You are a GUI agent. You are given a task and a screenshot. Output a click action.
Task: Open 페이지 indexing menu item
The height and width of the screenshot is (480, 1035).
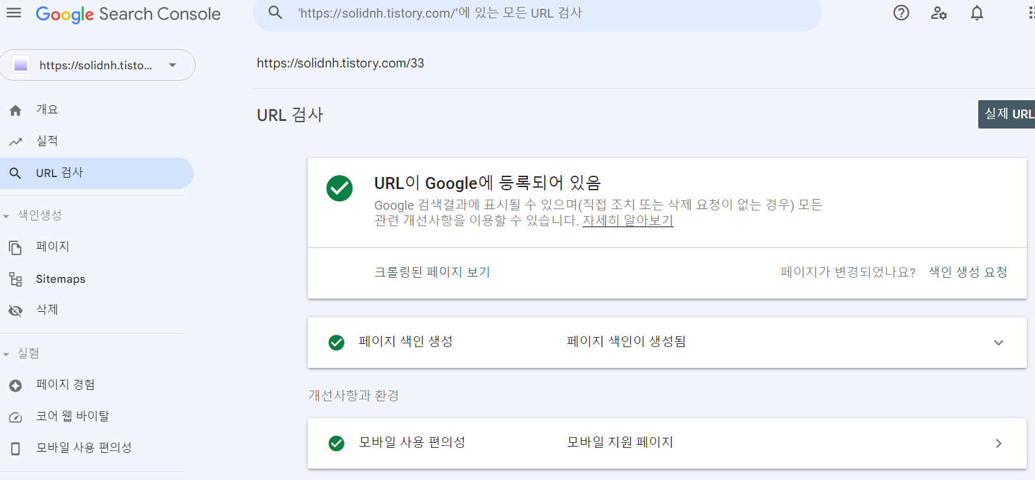tap(96, 247)
